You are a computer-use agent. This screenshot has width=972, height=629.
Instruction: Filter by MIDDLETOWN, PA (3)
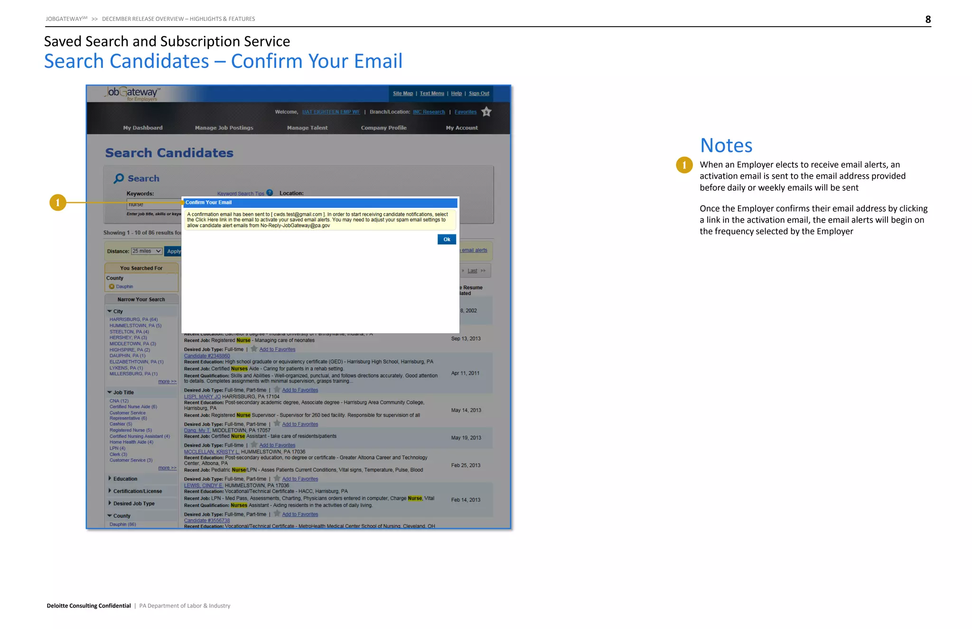click(132, 344)
